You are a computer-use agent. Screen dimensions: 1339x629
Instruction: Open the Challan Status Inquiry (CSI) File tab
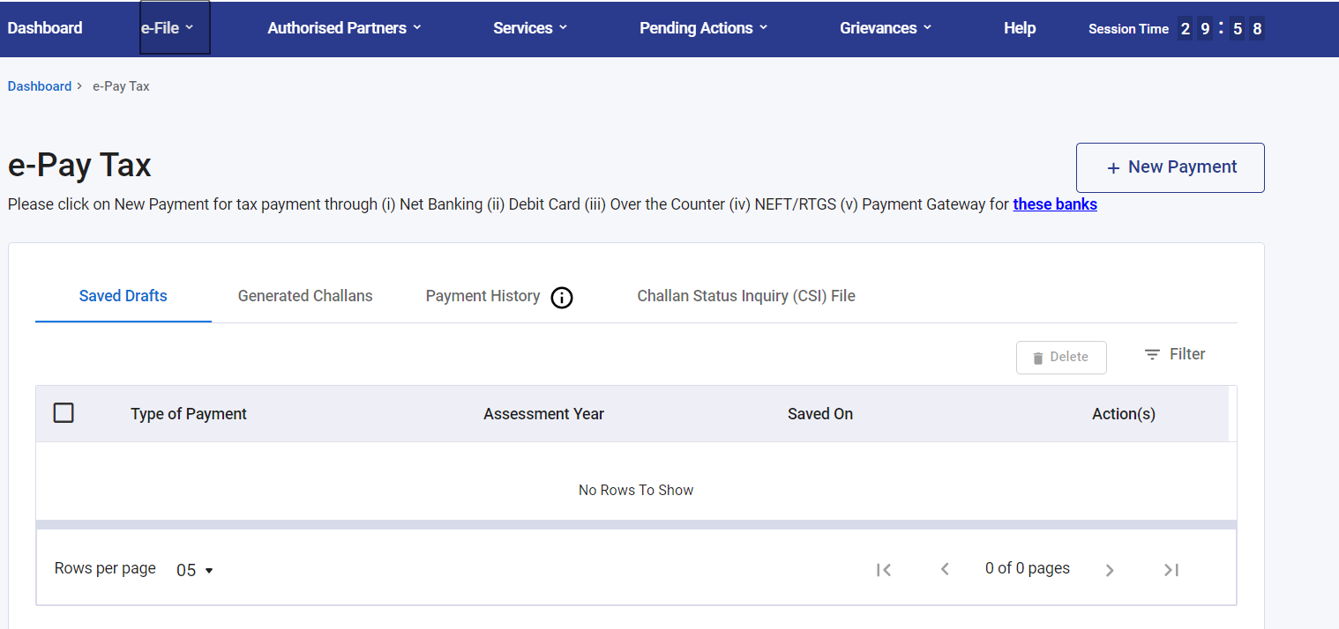tap(746, 296)
